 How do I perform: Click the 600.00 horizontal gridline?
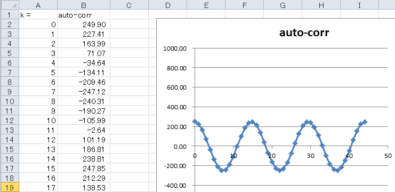[291, 87]
